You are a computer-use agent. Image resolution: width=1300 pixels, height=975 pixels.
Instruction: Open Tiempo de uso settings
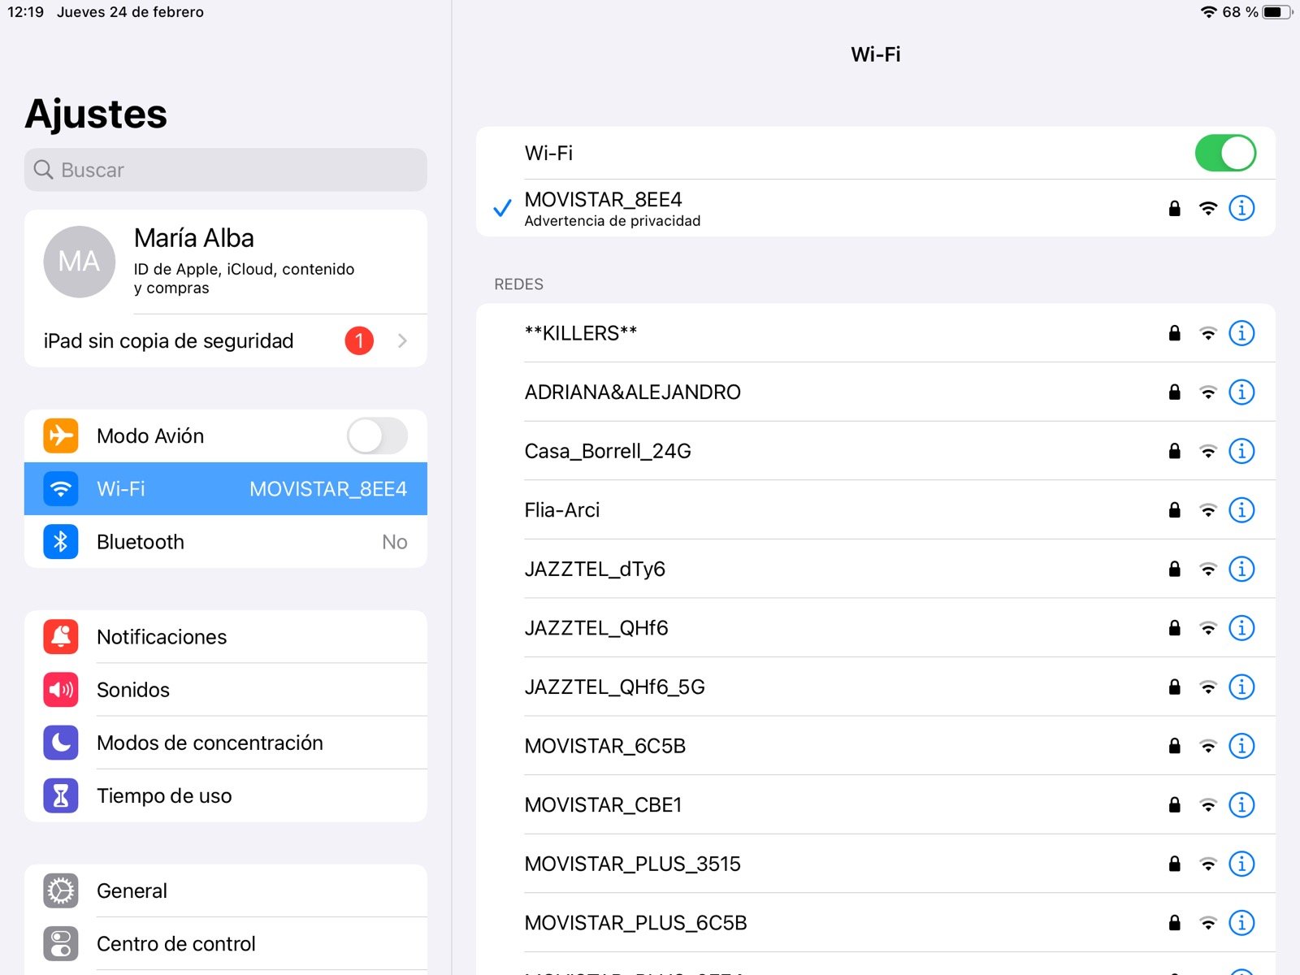[226, 796]
